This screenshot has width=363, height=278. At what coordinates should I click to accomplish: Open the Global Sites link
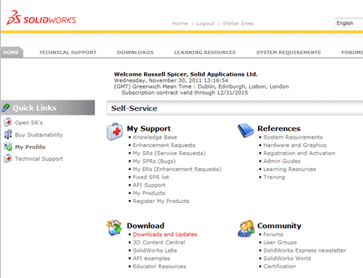[238, 23]
